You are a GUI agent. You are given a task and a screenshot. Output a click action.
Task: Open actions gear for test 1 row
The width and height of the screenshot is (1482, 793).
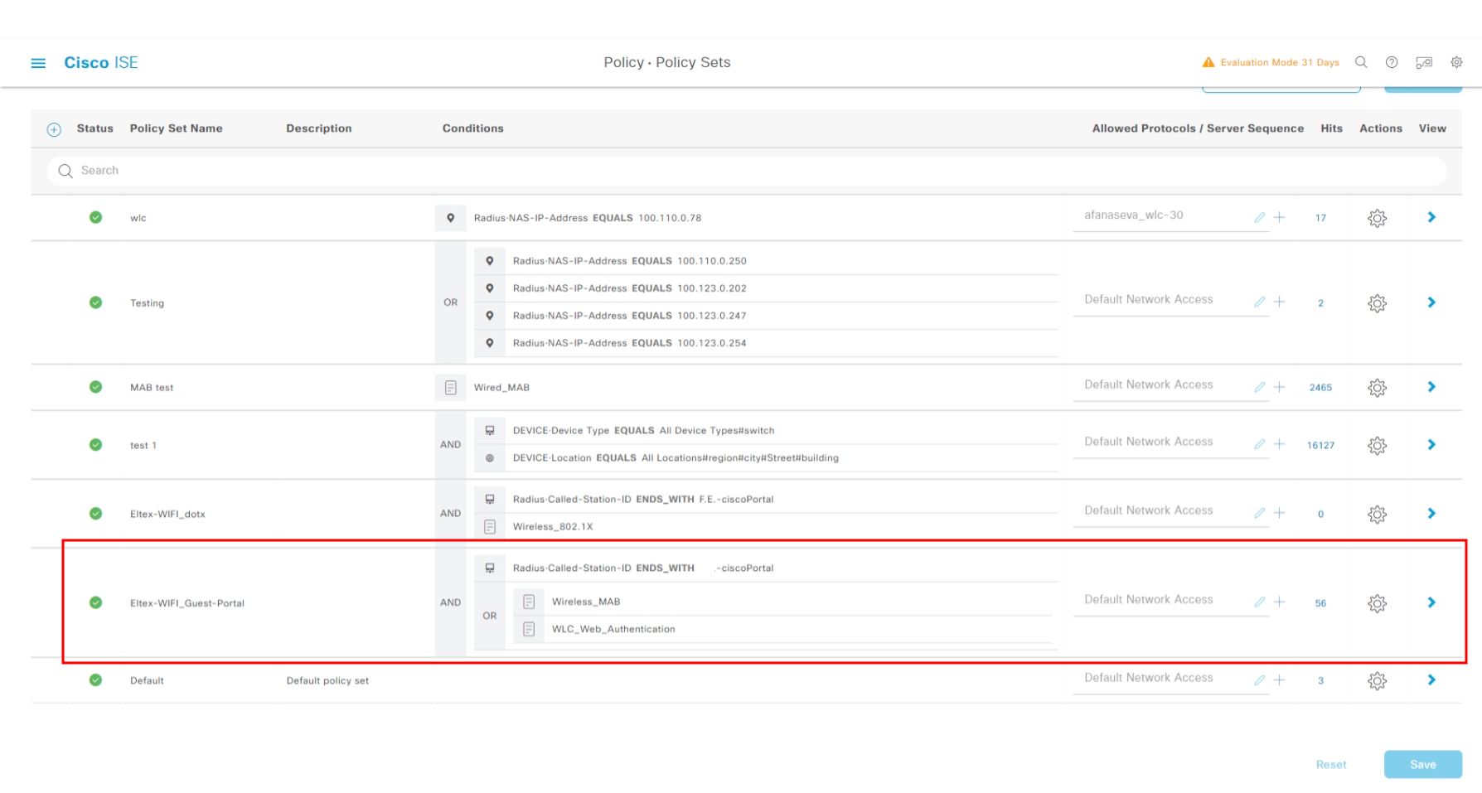[1377, 446]
